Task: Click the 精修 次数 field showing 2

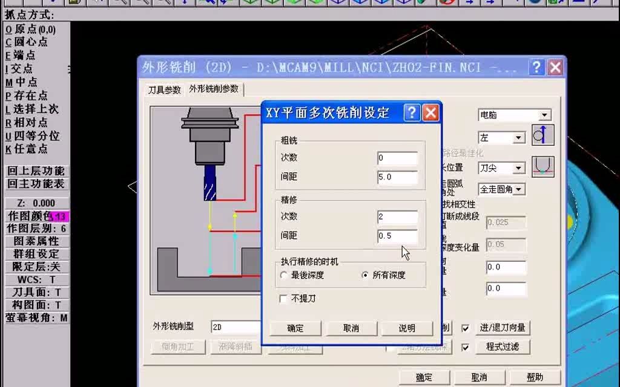Action: click(x=397, y=217)
